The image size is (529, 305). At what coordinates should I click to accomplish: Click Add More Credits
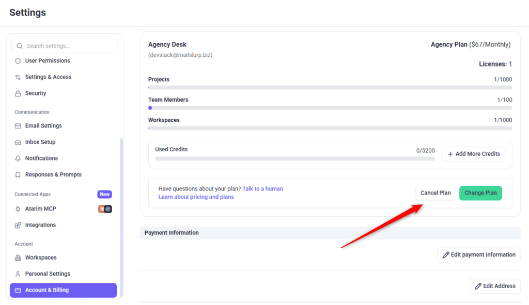pyautogui.click(x=473, y=154)
